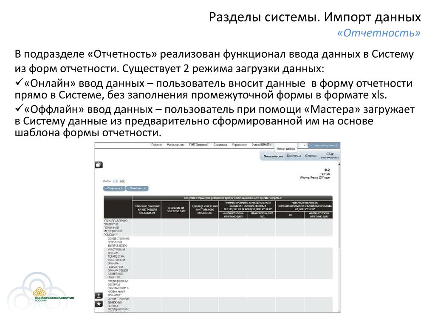The image size is (435, 326).
Task: Open the ПНП "Здоровье" menu
Action: tap(199, 145)
